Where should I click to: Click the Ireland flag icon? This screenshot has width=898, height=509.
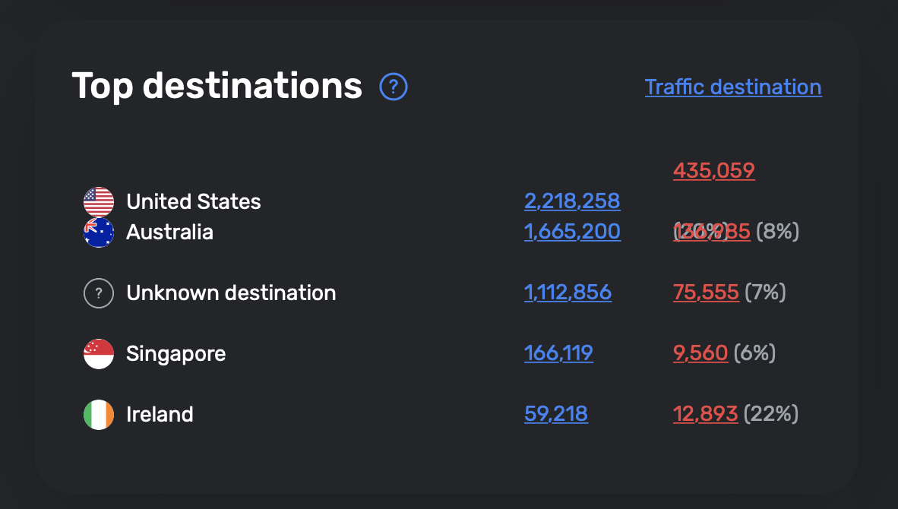tap(99, 415)
